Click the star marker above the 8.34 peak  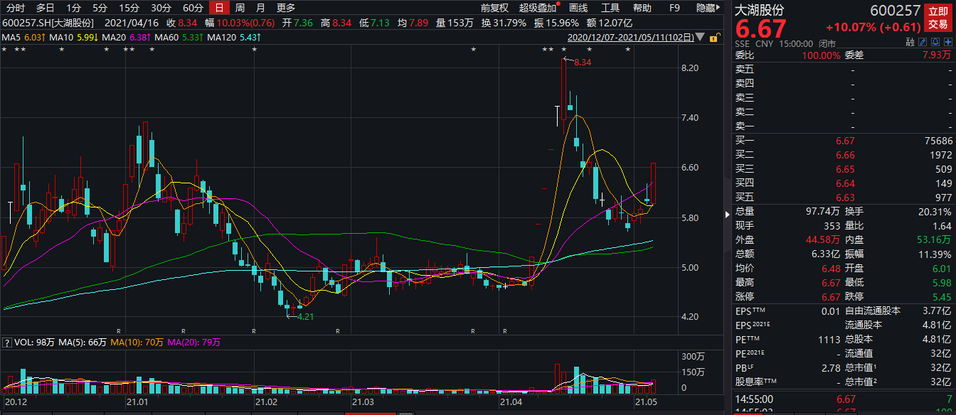pos(564,49)
